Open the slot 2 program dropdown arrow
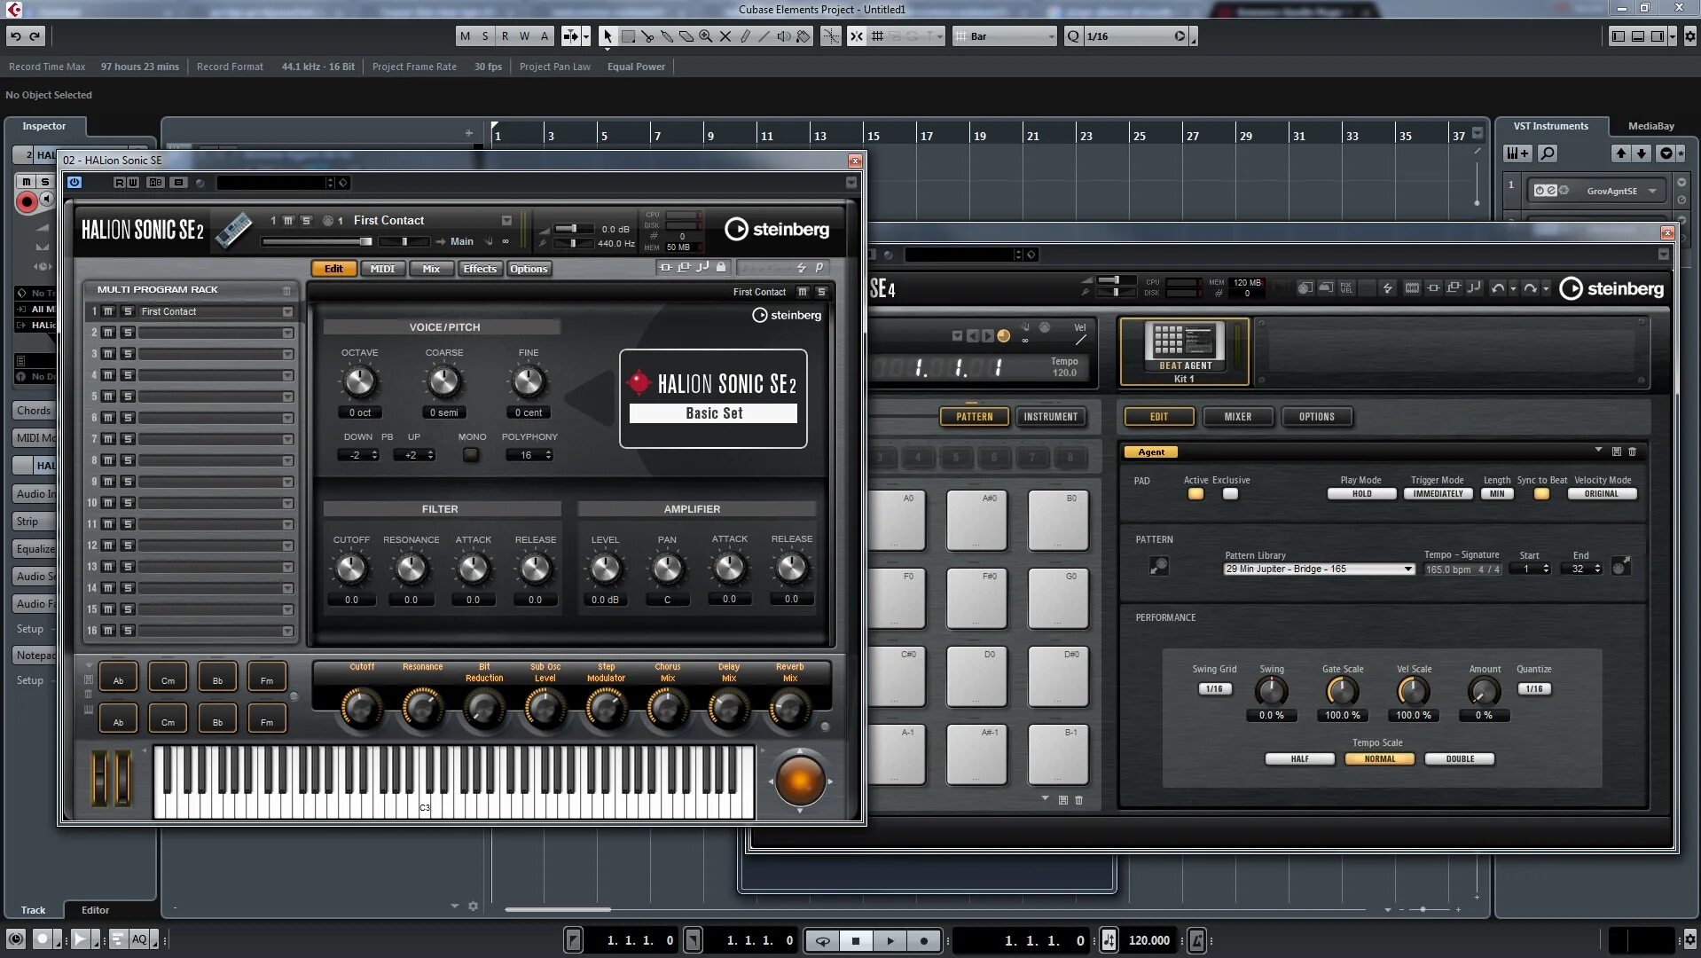The height and width of the screenshot is (958, 1701). [x=287, y=334]
